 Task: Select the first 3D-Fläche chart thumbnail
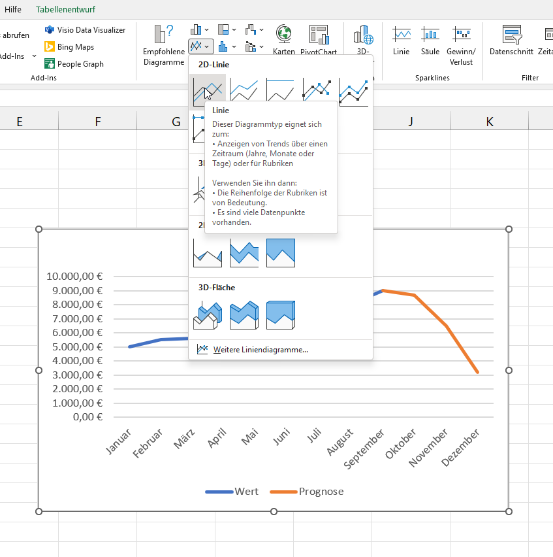[x=208, y=314]
